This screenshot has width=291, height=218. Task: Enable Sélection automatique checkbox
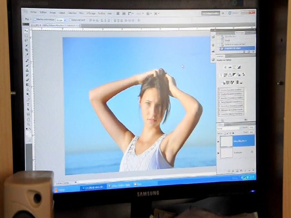point(35,19)
